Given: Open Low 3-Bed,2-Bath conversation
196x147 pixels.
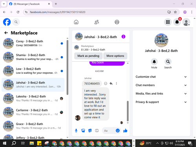Looking at the screenshot, I should (33, 71).
